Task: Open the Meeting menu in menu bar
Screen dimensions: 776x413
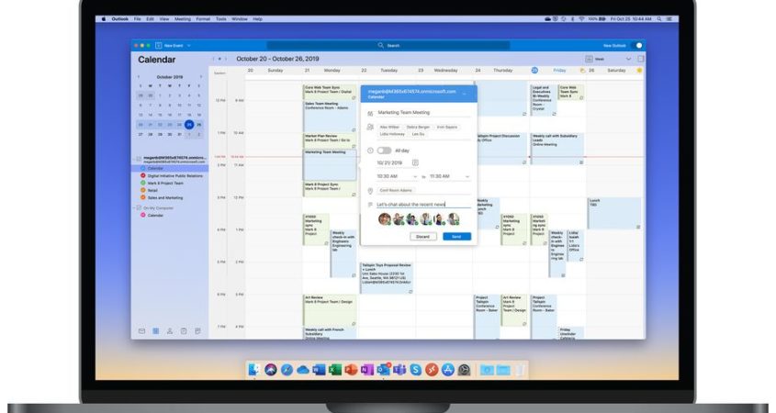Action: click(183, 18)
